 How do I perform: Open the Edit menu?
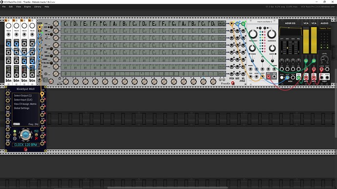click(x=11, y=7)
